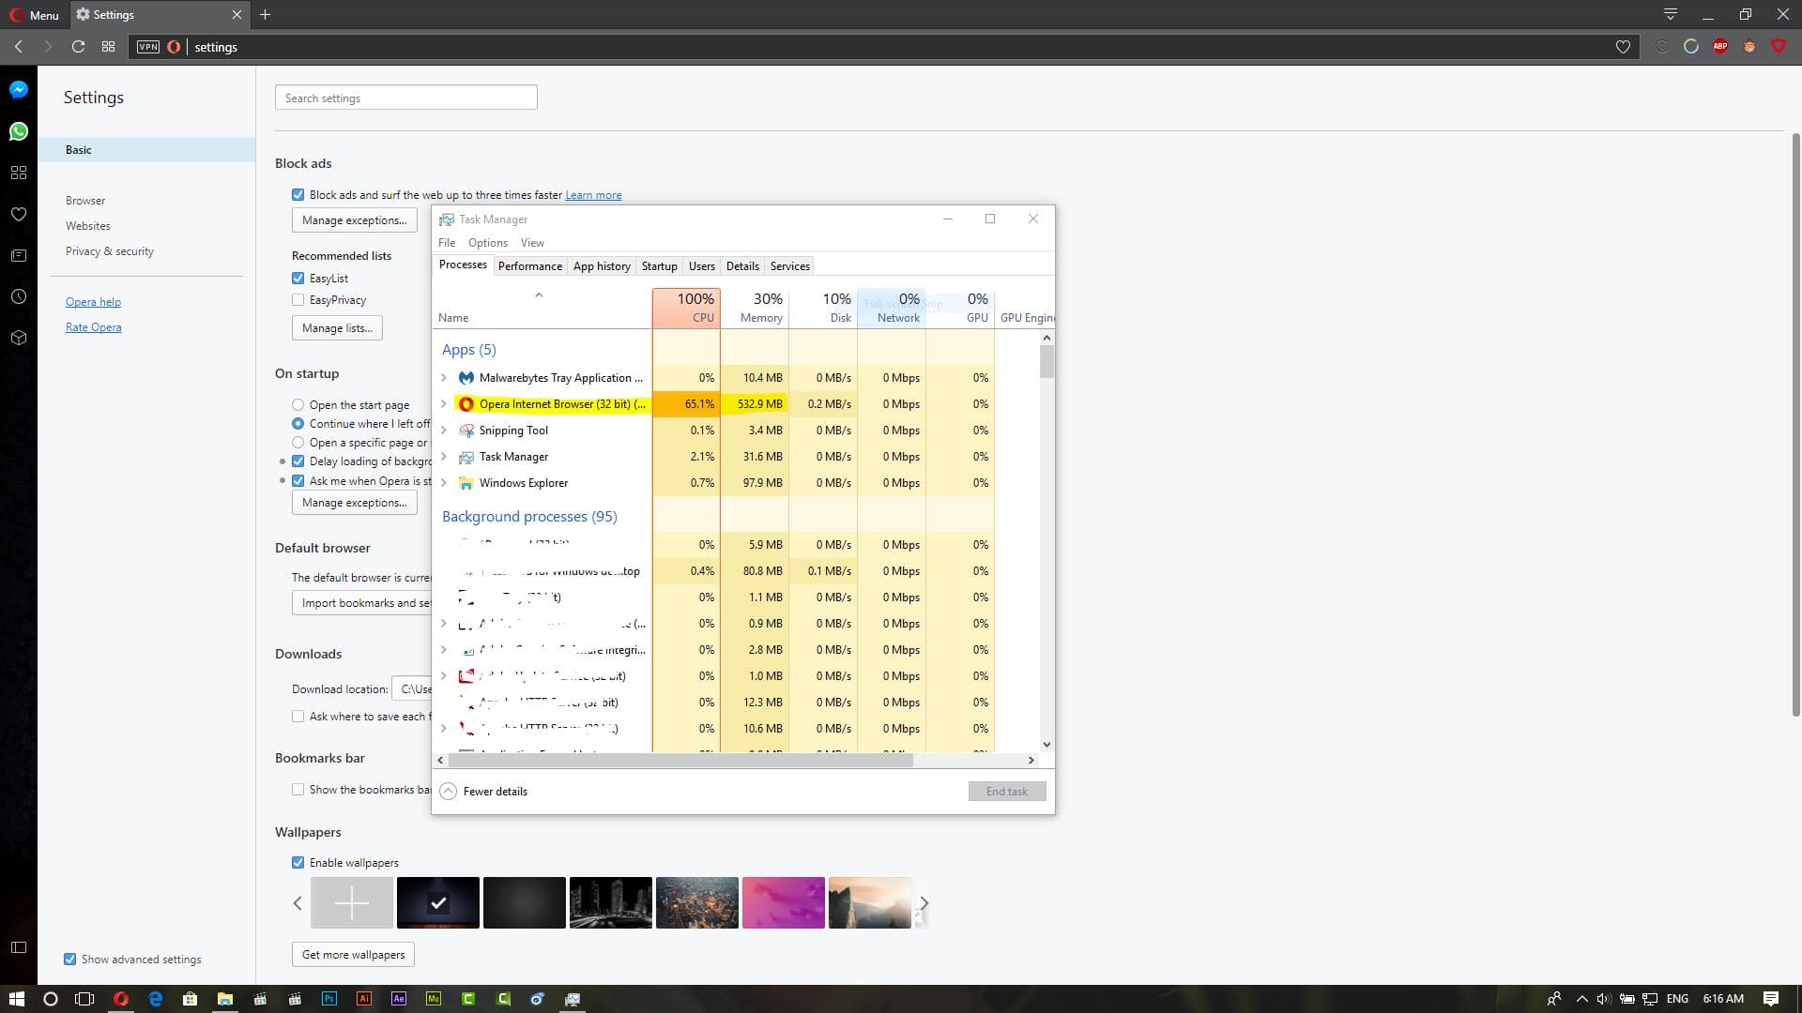
Task: Toggle the EasyList checkbox
Action: 298,279
